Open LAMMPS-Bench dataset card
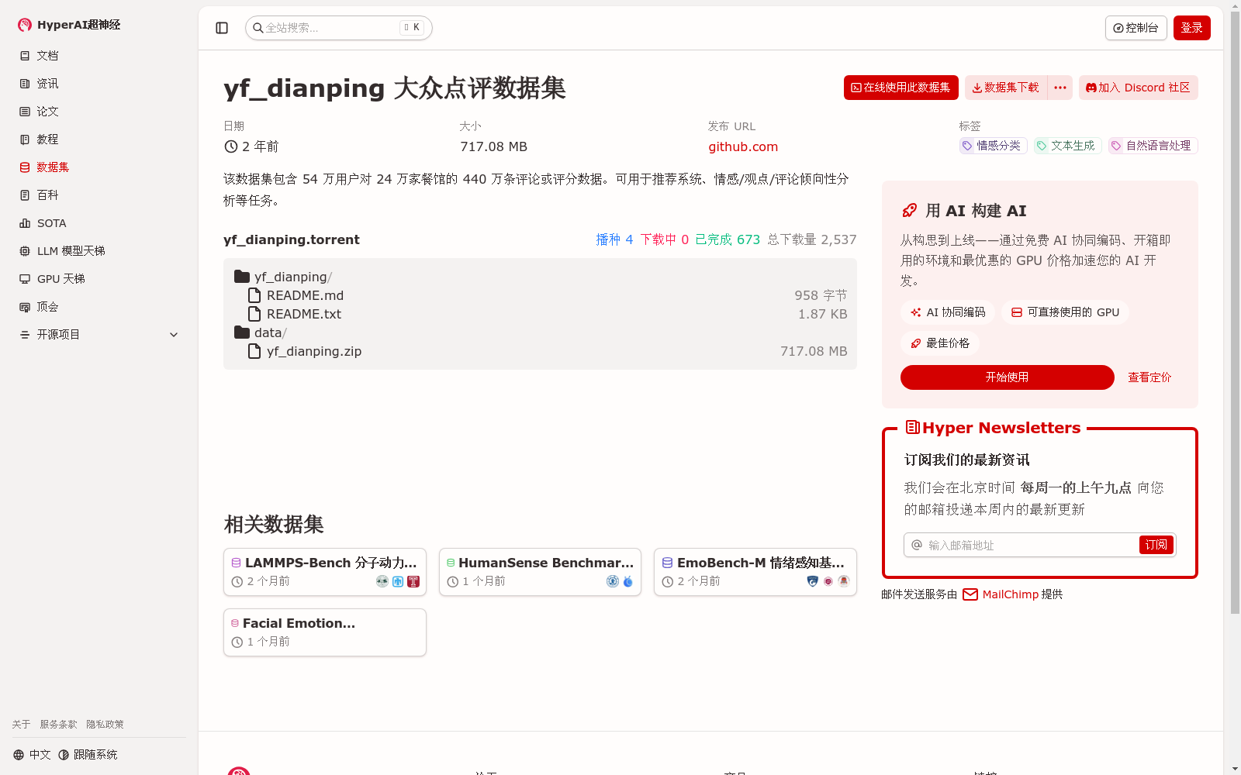The image size is (1241, 775). pyautogui.click(x=325, y=572)
